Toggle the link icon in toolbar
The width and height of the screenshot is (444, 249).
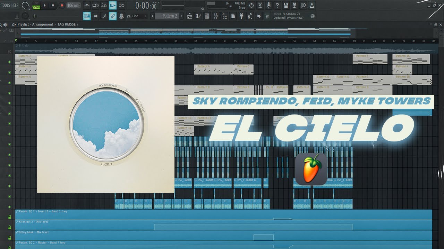[113, 16]
